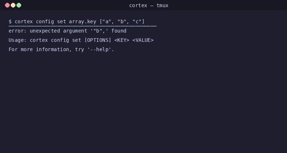Image resolution: width=287 pixels, height=153 pixels.
Task: Click the <VALUE> placeholder in the usage line
Action: point(143,40)
